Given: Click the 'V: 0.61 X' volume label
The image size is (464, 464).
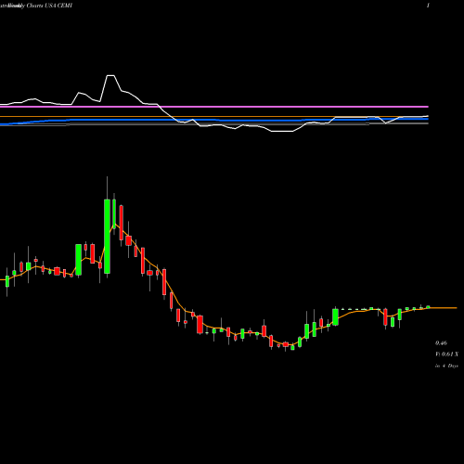Looking at the screenshot, I should tap(446, 354).
